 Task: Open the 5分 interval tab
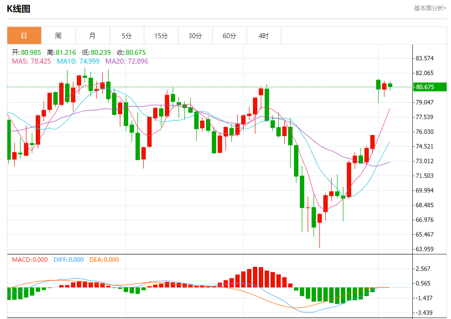click(x=127, y=36)
